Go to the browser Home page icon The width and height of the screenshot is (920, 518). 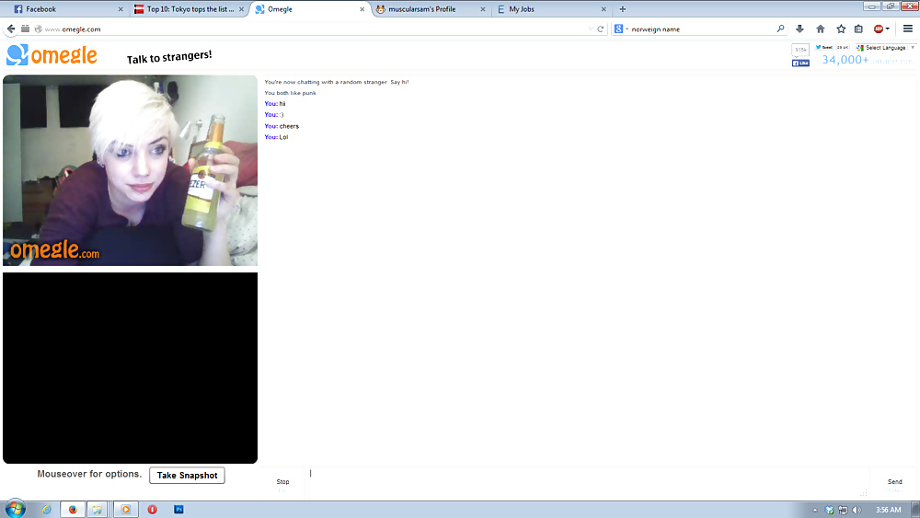(x=821, y=29)
